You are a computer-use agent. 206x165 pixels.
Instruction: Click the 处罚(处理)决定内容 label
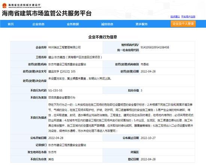35,81
